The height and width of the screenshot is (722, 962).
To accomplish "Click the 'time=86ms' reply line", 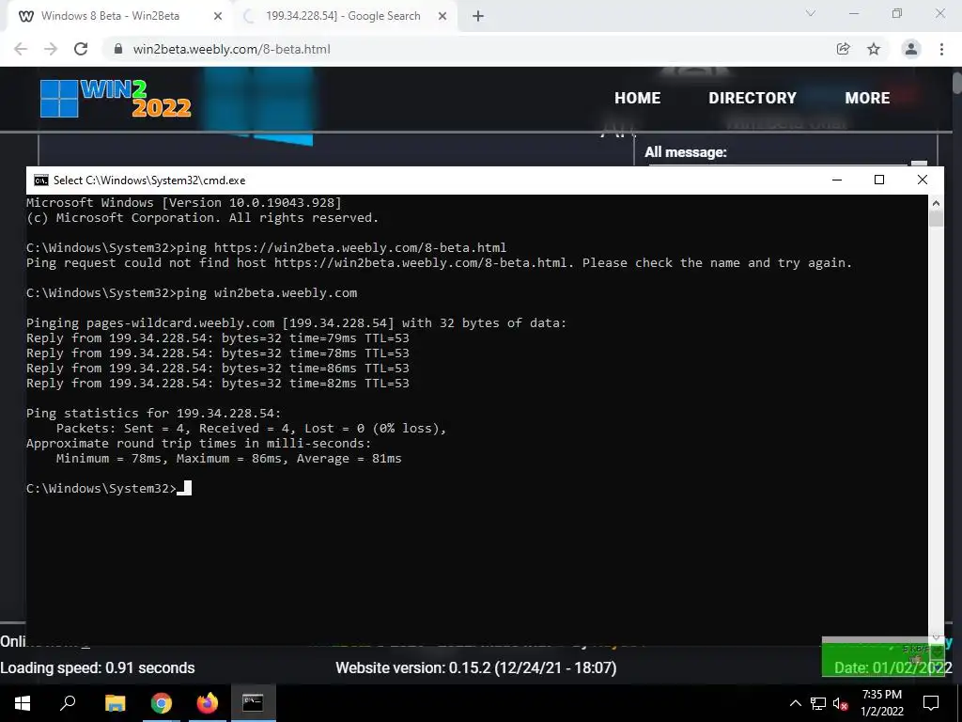I will pyautogui.click(x=218, y=369).
